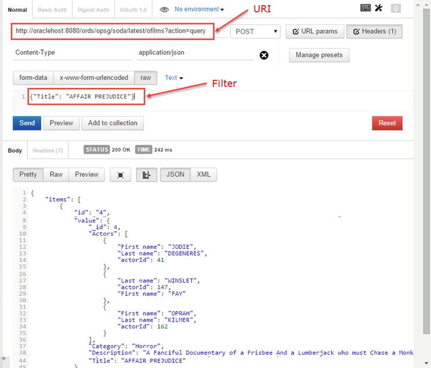Click the request URL input field
Screen dimensions: 431x368
pos(112,31)
